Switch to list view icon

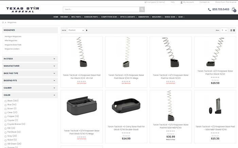tap(234, 30)
